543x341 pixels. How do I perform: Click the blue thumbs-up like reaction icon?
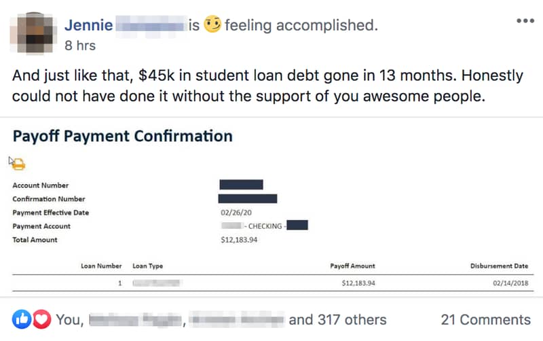click(x=21, y=319)
